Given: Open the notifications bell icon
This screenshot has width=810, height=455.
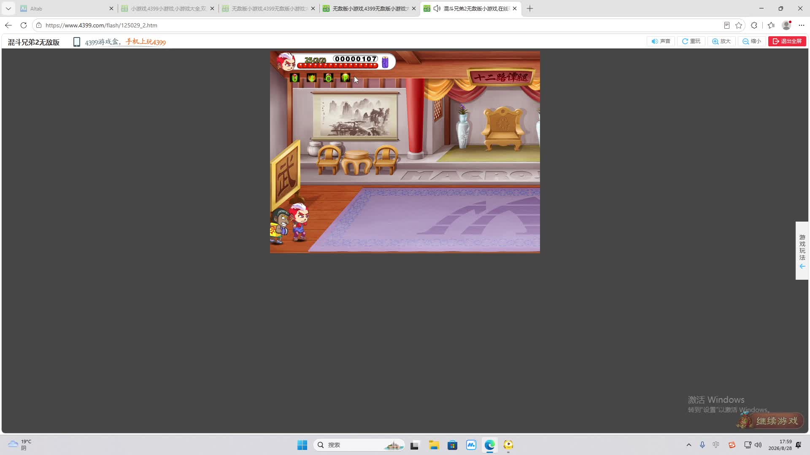Looking at the screenshot, I should [799, 445].
